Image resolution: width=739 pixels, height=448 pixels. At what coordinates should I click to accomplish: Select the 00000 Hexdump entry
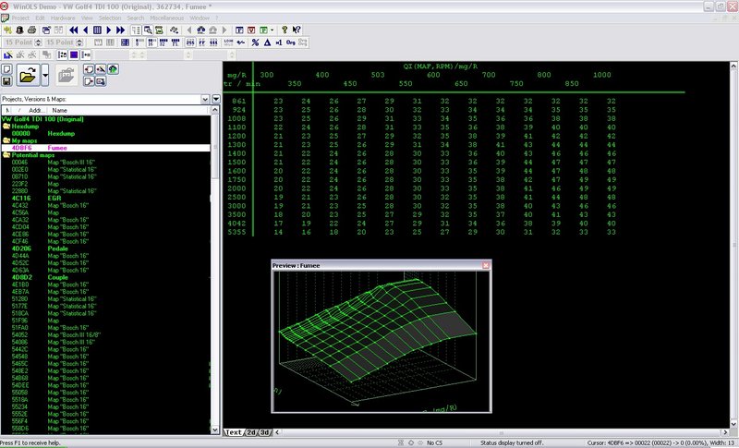coord(105,133)
